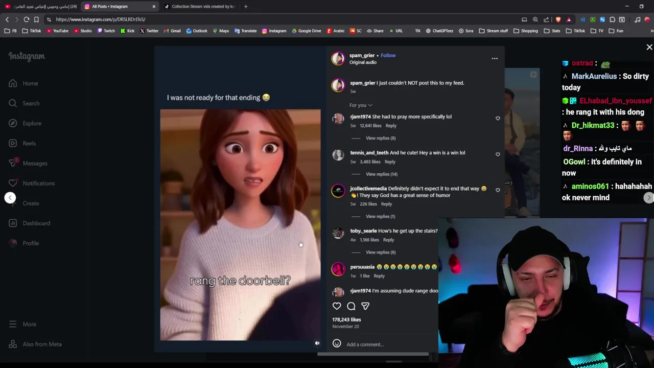
Task: Open the Google Drive bookmark
Action: pyautogui.click(x=306, y=31)
